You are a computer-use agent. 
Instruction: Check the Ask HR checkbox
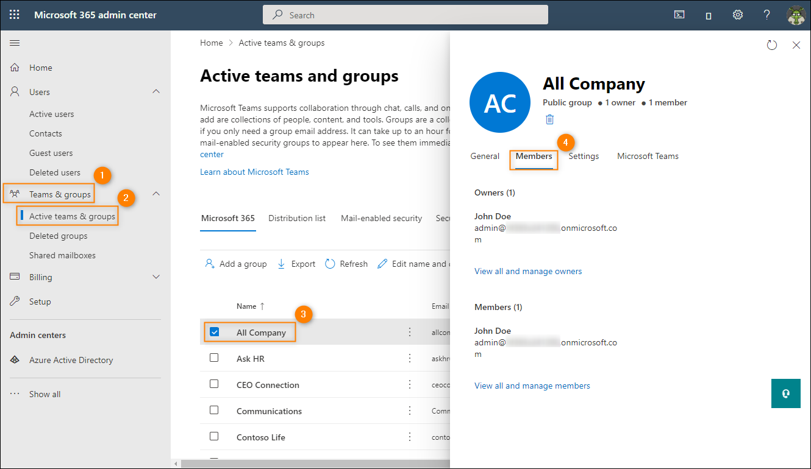(x=214, y=358)
